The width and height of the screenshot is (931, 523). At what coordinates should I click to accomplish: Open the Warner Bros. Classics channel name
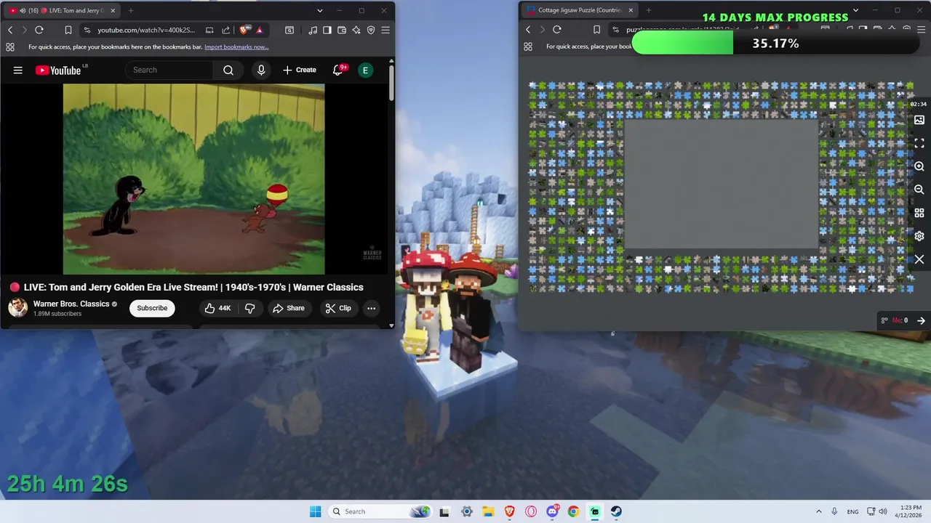click(71, 304)
